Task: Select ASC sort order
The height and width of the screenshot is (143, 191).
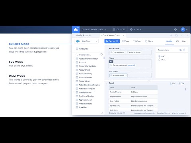Action: [x=162, y=56]
